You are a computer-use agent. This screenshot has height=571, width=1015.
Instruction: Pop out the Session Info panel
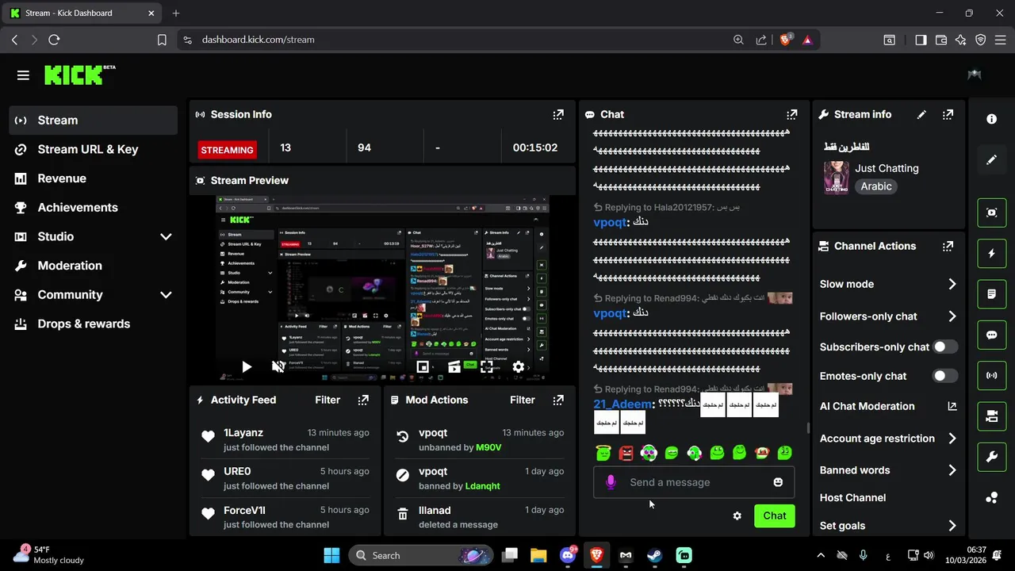[x=558, y=114]
